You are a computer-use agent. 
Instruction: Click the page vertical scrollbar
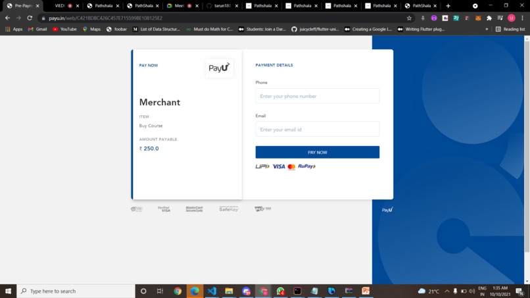(x=527, y=145)
